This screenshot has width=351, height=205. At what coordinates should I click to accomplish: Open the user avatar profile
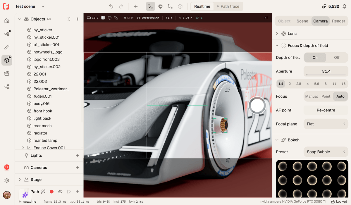coord(7,194)
